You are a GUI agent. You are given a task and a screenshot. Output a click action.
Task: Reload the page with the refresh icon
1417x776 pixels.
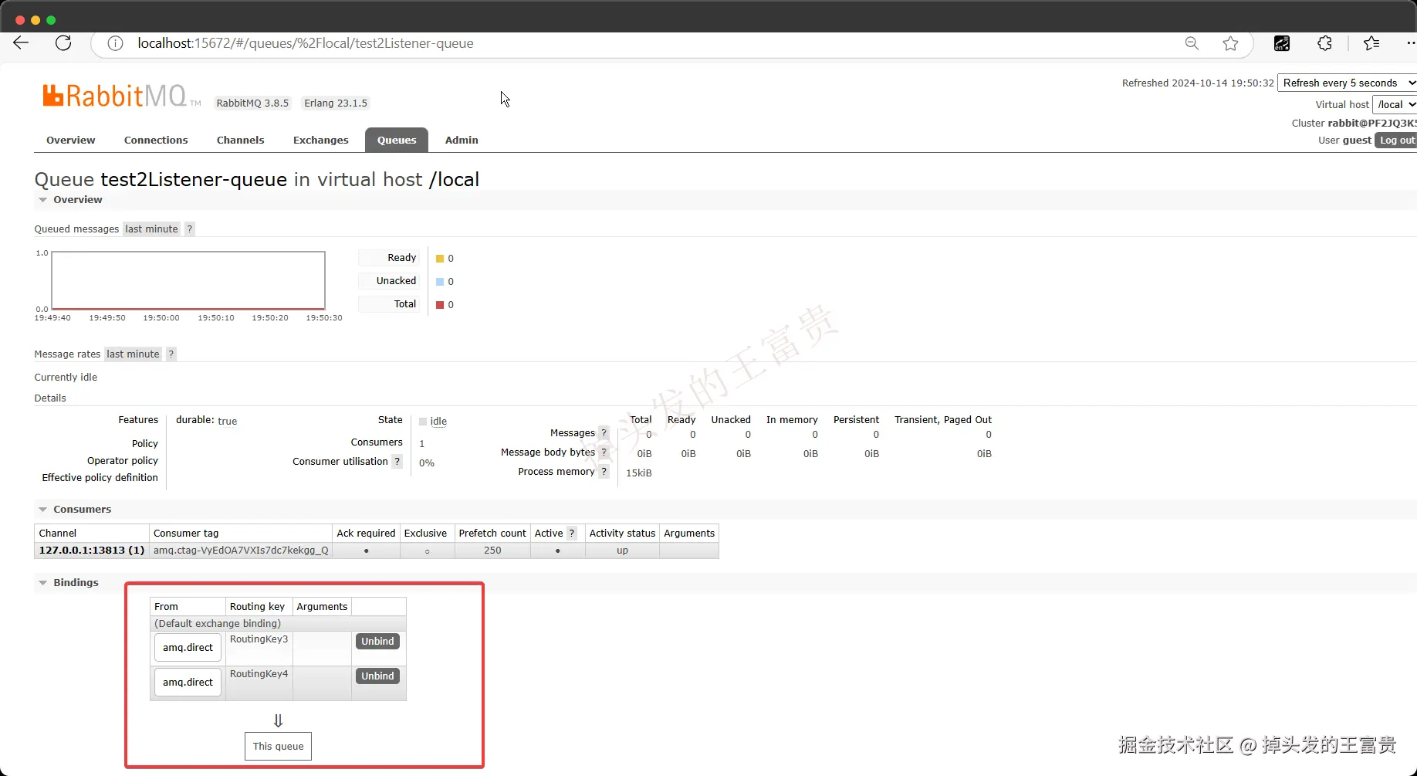pyautogui.click(x=63, y=43)
